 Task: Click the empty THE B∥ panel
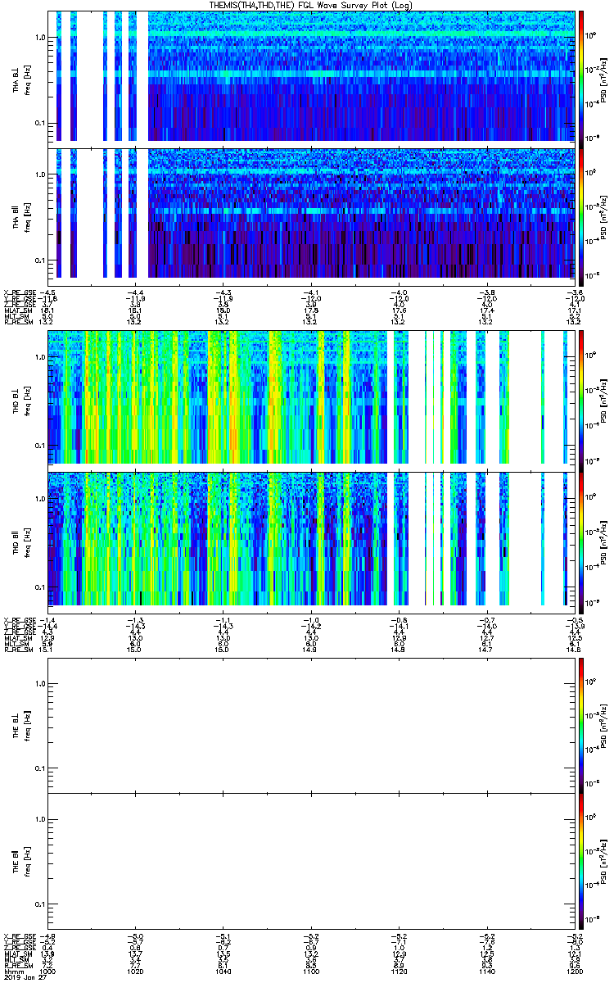point(312,859)
